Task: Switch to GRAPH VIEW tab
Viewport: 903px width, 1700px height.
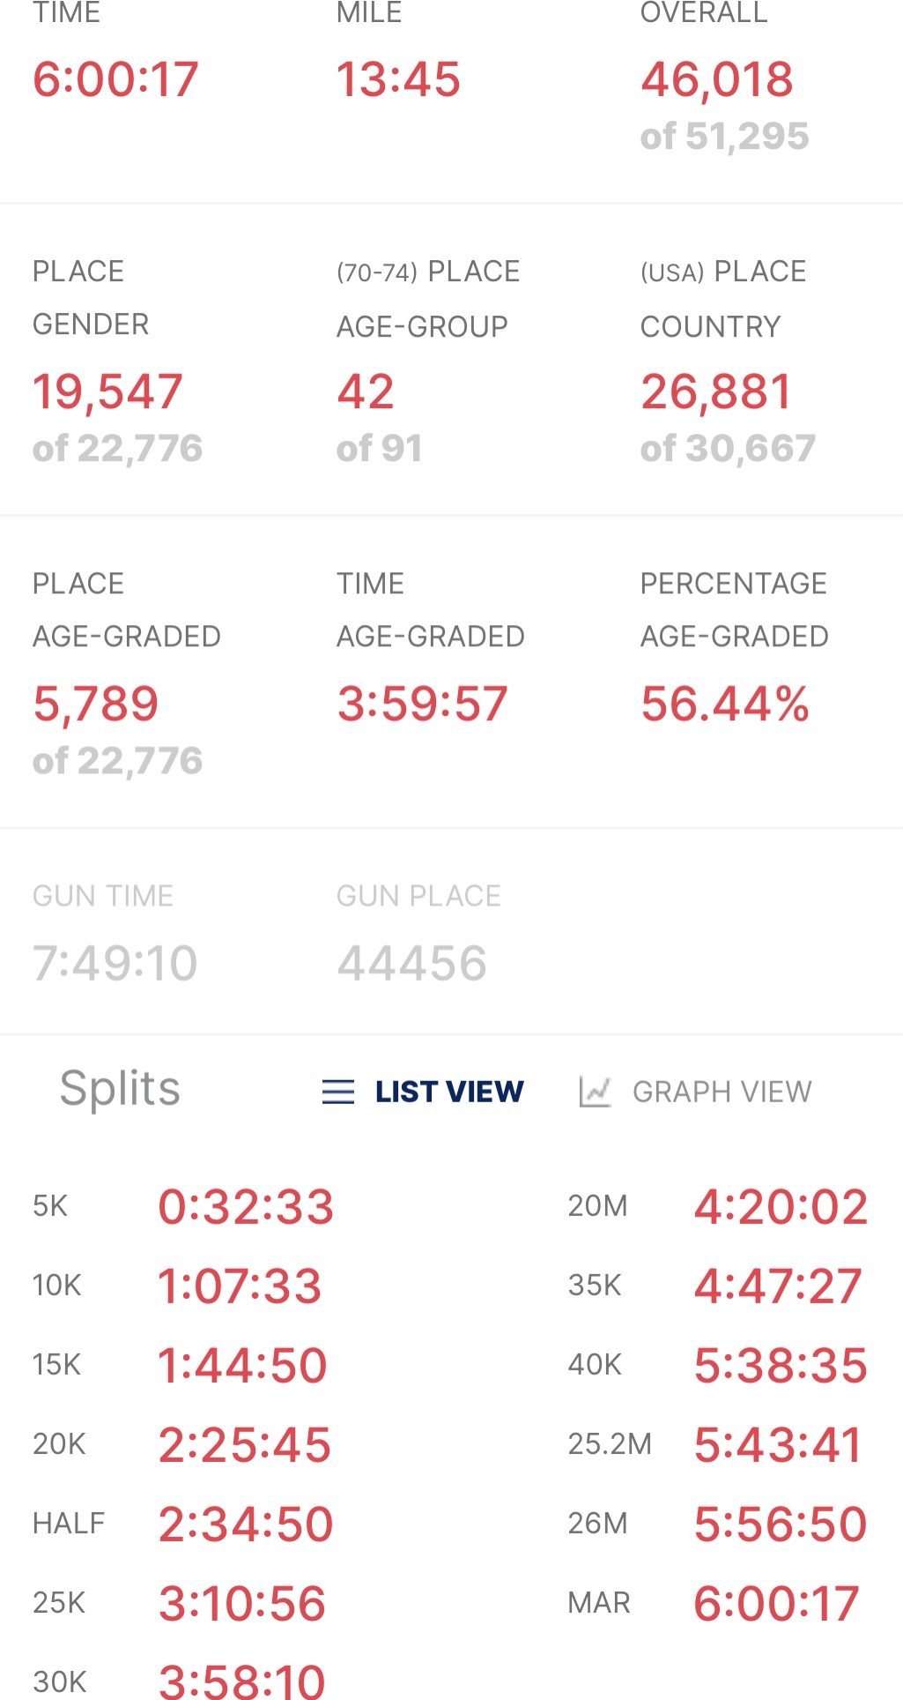Action: click(x=722, y=1092)
